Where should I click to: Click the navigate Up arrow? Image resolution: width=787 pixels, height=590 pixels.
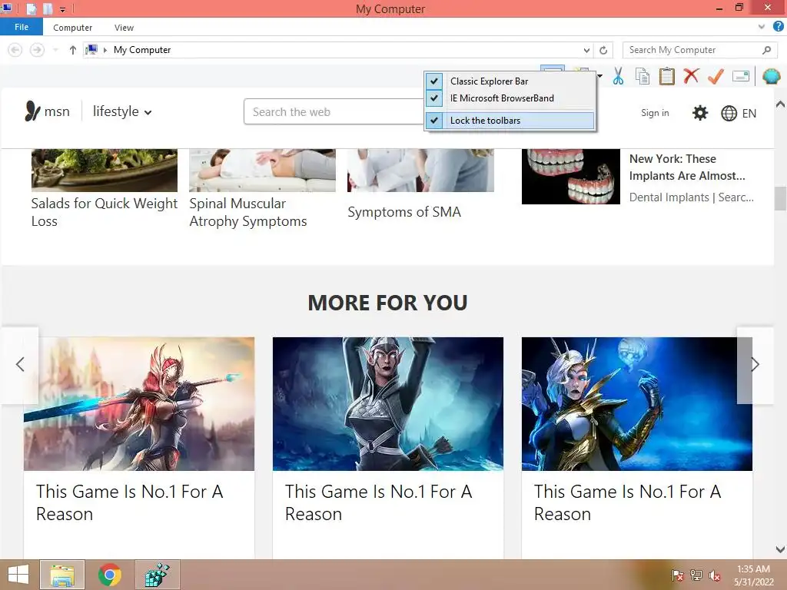73,50
